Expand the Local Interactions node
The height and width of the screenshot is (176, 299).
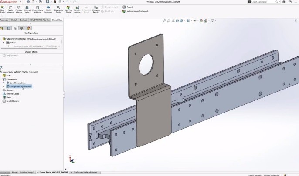[x=4, y=83]
